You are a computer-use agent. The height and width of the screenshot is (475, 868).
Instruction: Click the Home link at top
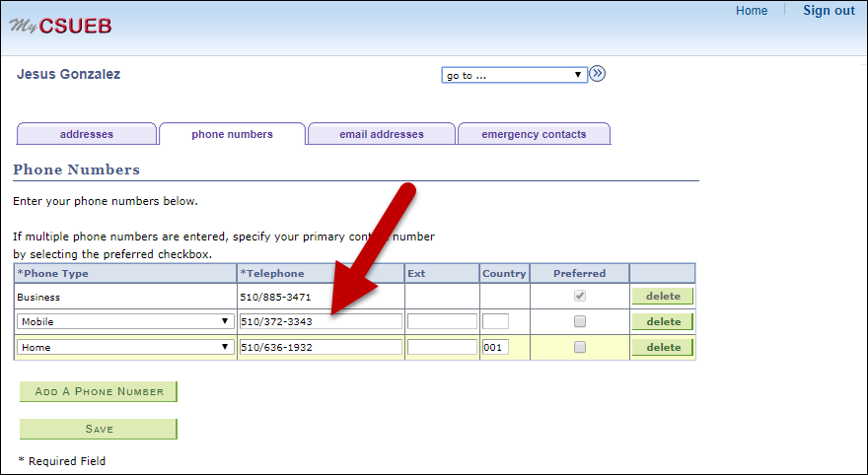752,11
